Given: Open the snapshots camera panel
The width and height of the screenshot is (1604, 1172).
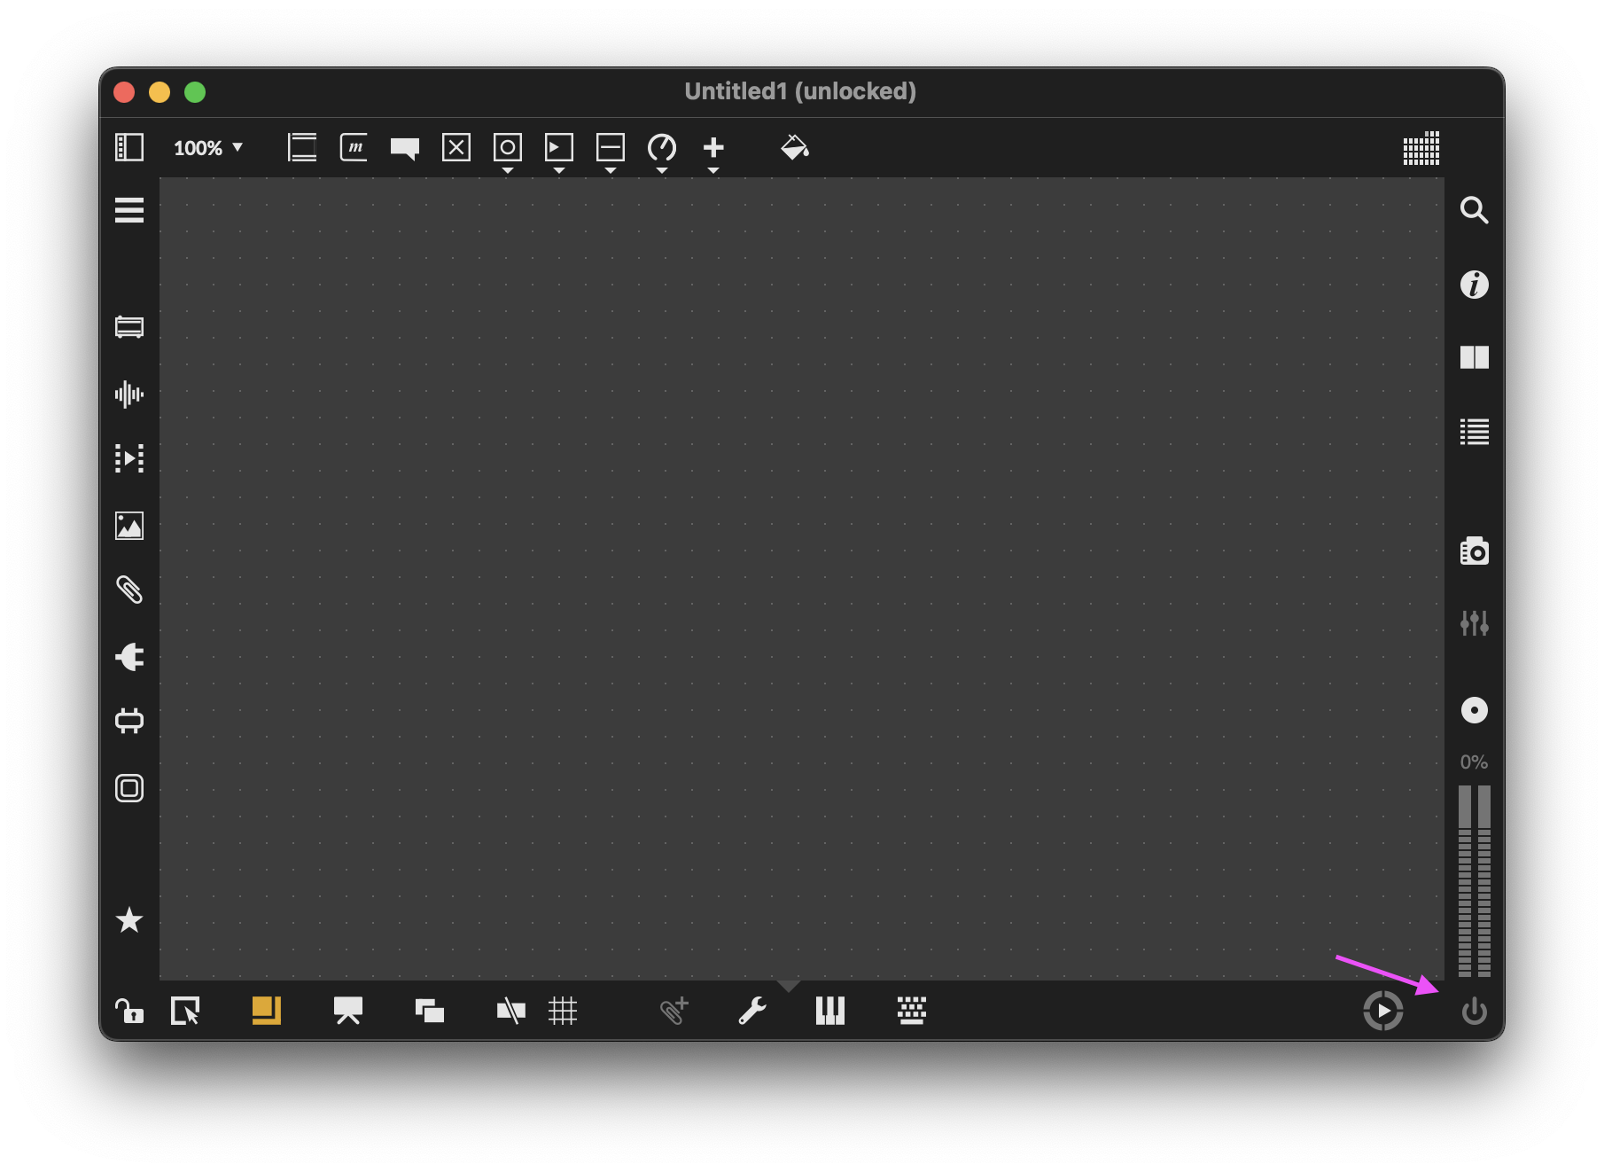Looking at the screenshot, I should 1474,551.
